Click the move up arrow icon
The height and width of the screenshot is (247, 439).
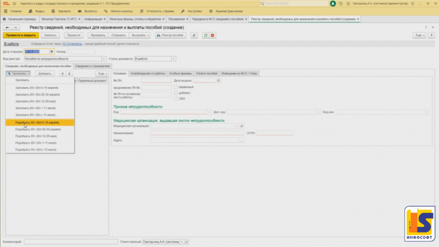[x=62, y=74]
